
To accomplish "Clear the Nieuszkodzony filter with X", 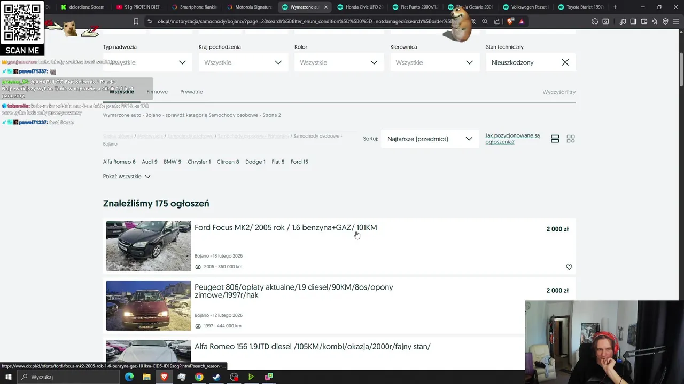I will click(x=565, y=62).
